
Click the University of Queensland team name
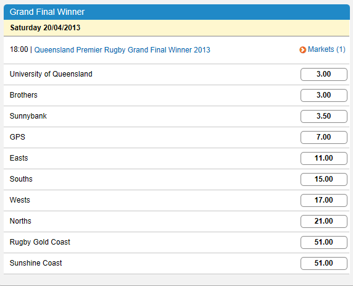(51, 74)
